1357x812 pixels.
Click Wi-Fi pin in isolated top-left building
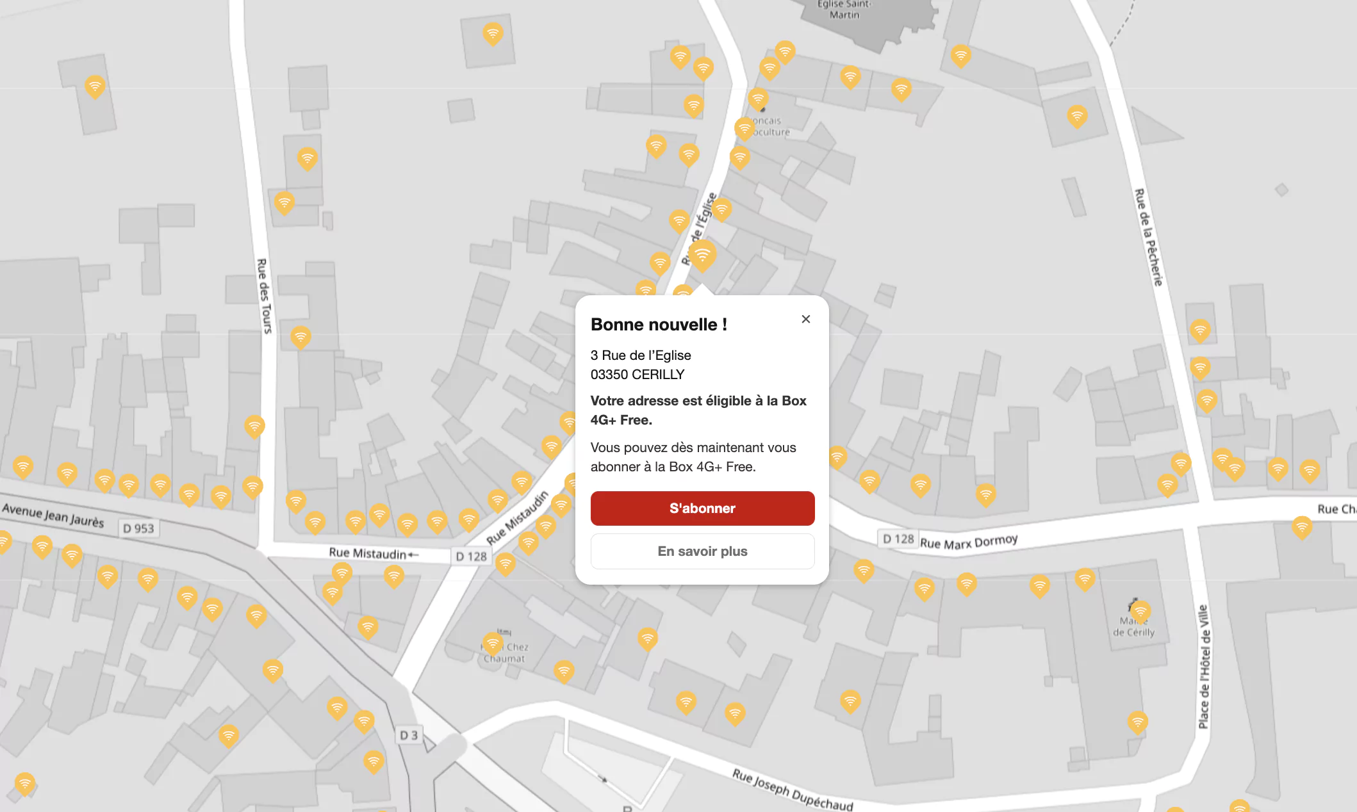pos(95,86)
